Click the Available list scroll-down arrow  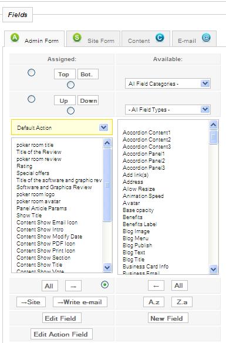[213, 269]
